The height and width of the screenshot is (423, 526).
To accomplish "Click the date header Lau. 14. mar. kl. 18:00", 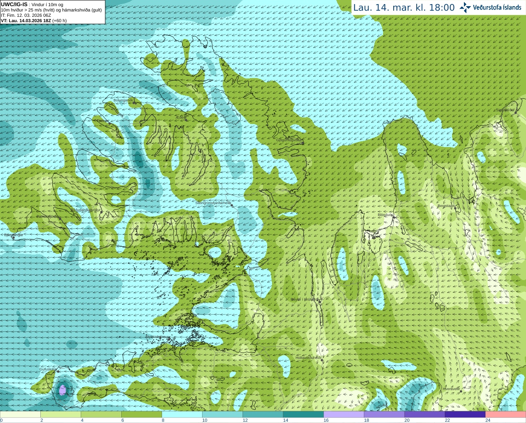I will coord(404,7).
